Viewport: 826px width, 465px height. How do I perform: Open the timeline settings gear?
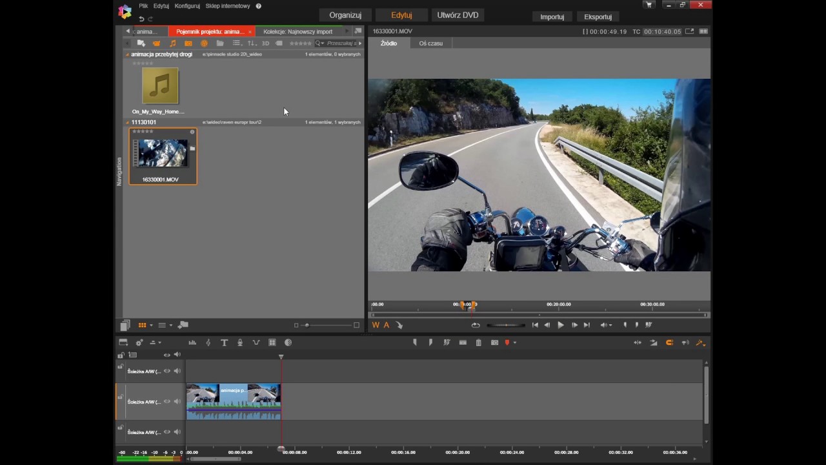(x=139, y=342)
